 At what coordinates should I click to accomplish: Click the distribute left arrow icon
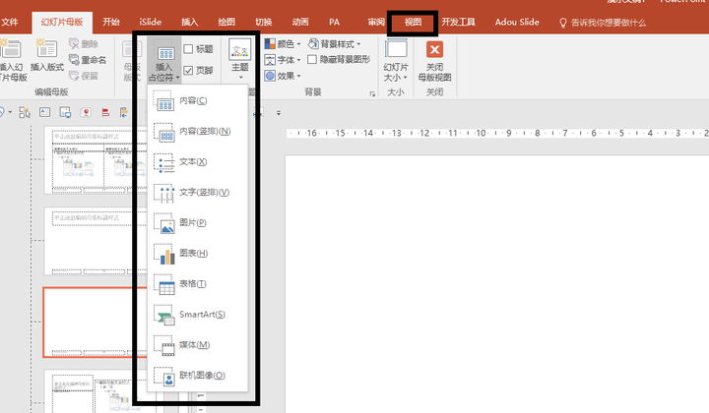click(123, 112)
